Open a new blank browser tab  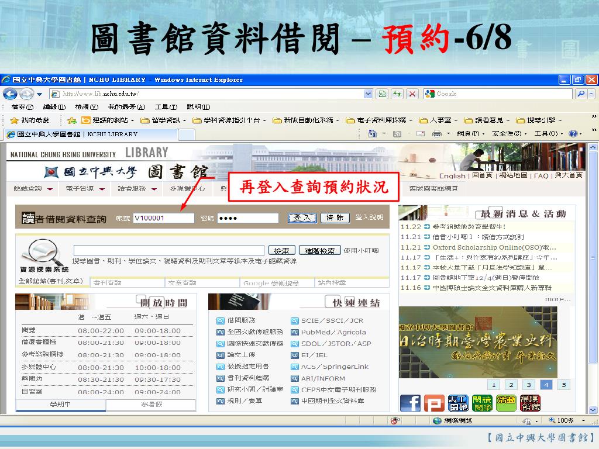click(x=187, y=134)
